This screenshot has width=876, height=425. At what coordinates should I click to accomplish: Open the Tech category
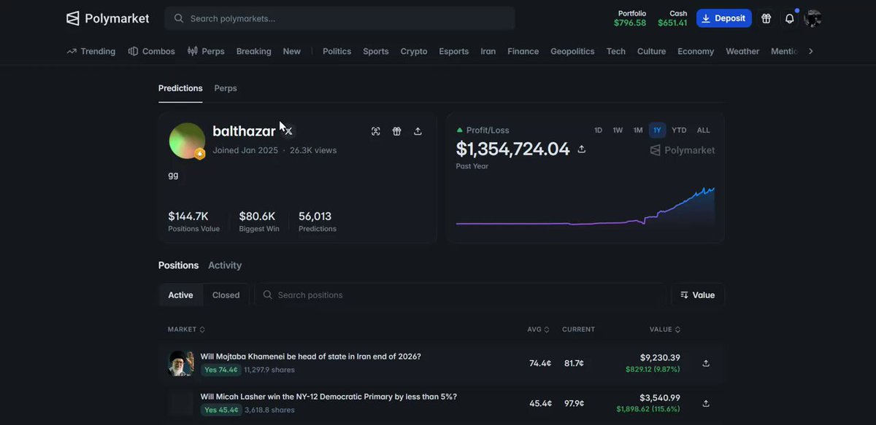coord(615,51)
